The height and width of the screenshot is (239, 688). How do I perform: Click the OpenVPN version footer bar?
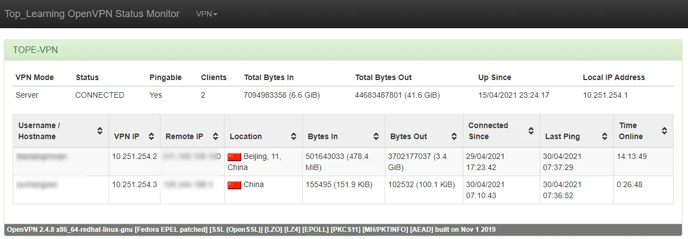point(343,229)
